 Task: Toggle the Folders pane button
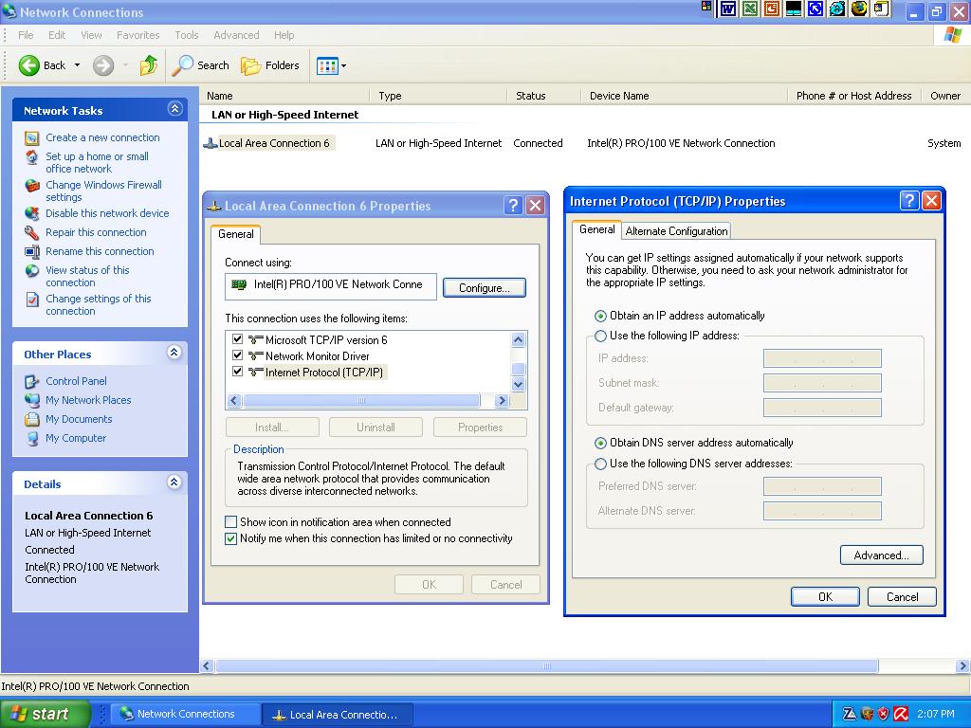[270, 65]
